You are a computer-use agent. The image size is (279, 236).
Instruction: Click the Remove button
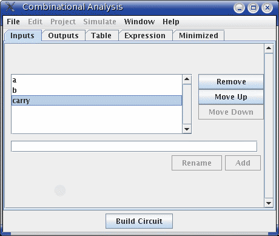[231, 82]
